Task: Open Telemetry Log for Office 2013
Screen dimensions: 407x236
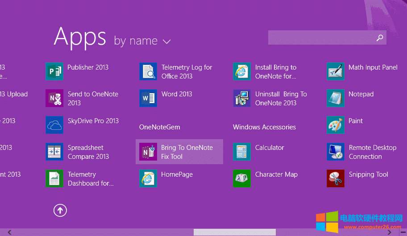Action: click(x=148, y=71)
